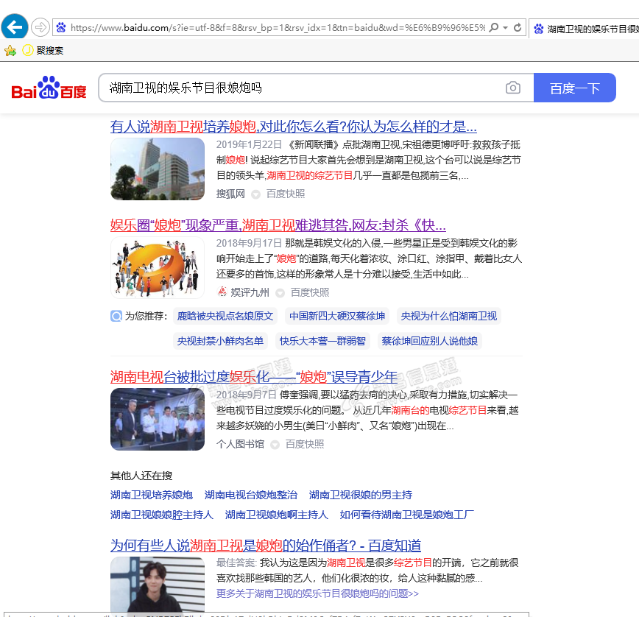Expand the dropdown icon beside 娱评九州
This screenshot has width=639, height=617.
coord(280,293)
